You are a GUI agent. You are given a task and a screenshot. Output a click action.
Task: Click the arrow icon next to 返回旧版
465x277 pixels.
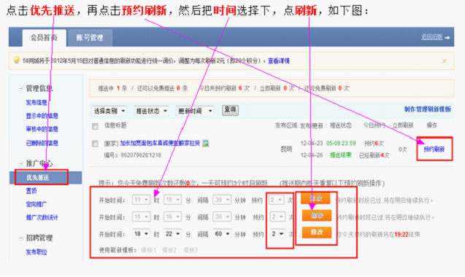(447, 38)
